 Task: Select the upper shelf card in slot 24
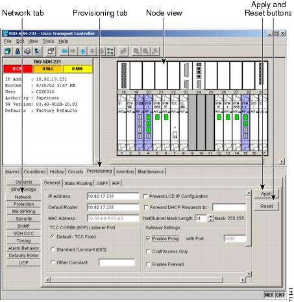click(x=199, y=75)
